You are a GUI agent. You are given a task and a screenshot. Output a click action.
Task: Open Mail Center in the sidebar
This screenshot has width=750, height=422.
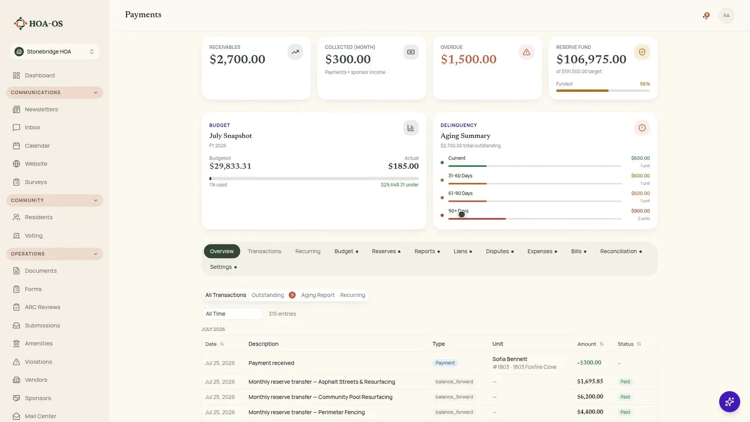click(54, 416)
